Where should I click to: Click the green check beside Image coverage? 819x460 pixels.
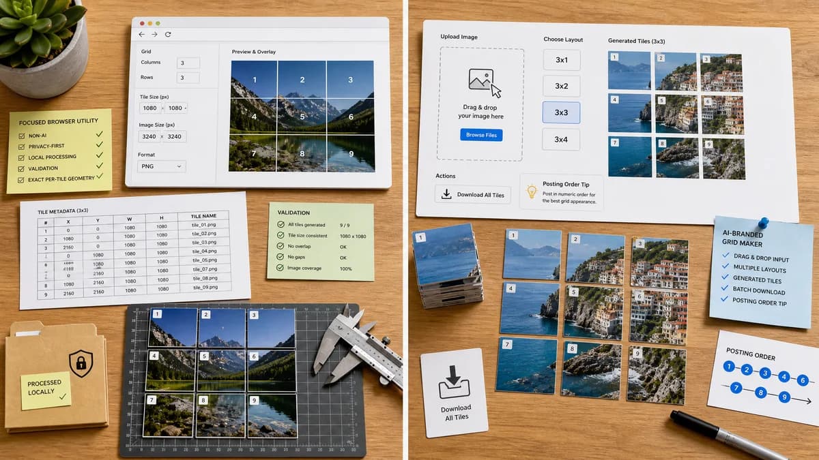point(280,268)
